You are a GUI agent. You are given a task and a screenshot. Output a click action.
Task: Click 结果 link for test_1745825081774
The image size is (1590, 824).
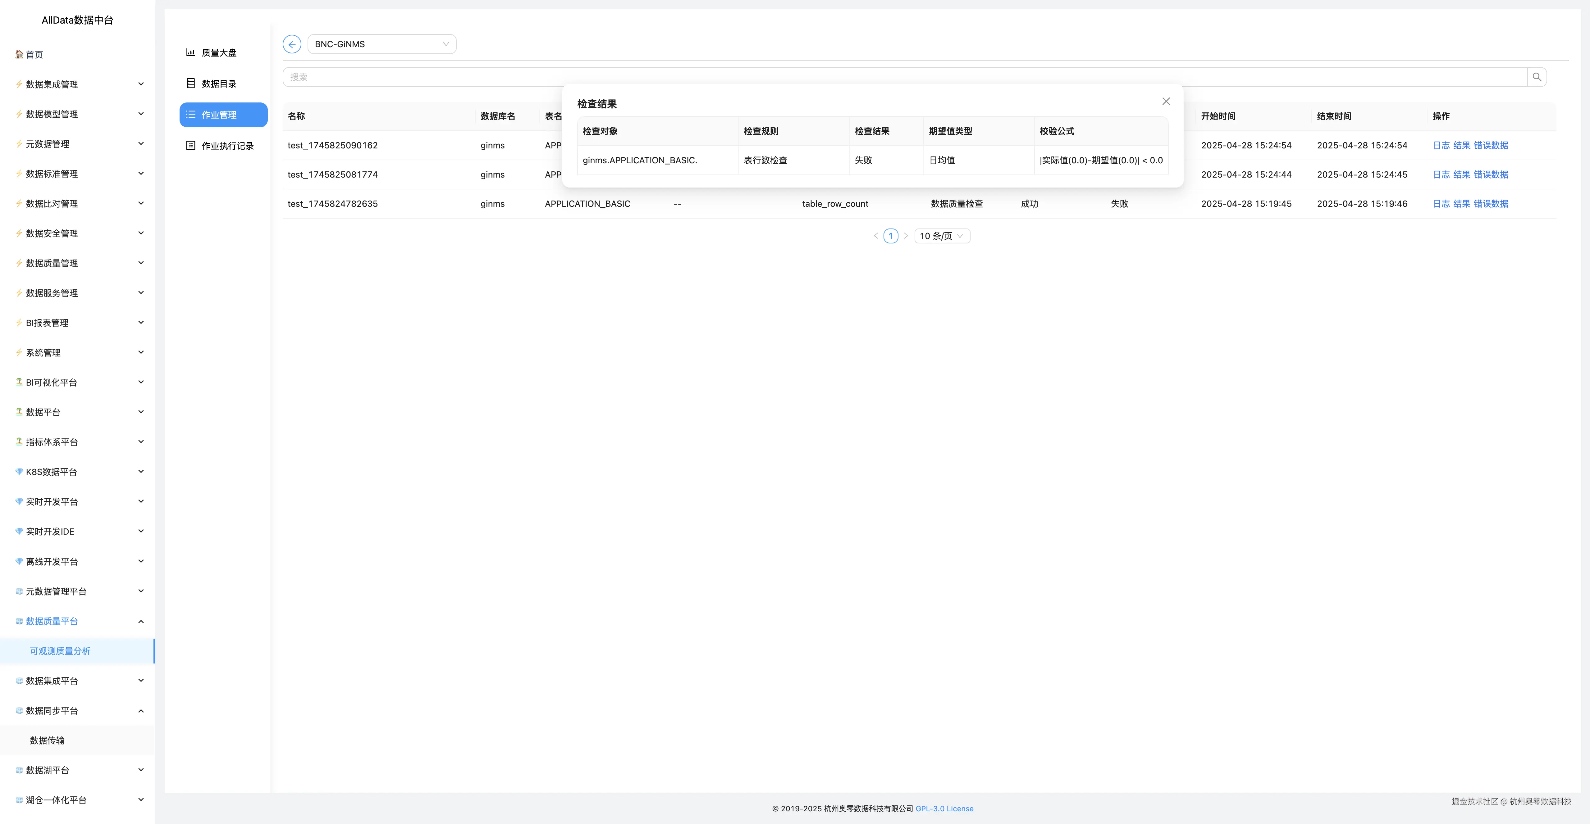(x=1461, y=174)
